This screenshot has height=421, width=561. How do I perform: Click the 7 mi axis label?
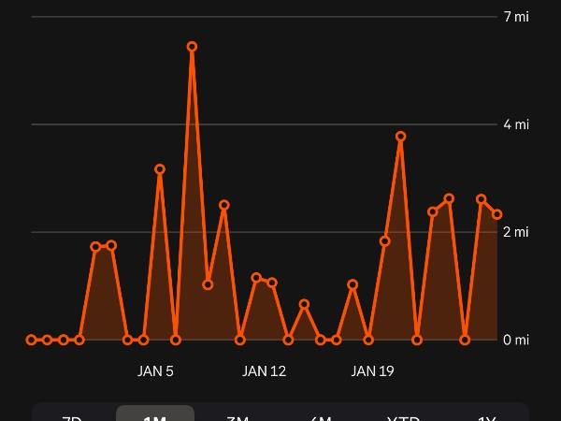pyautogui.click(x=515, y=17)
